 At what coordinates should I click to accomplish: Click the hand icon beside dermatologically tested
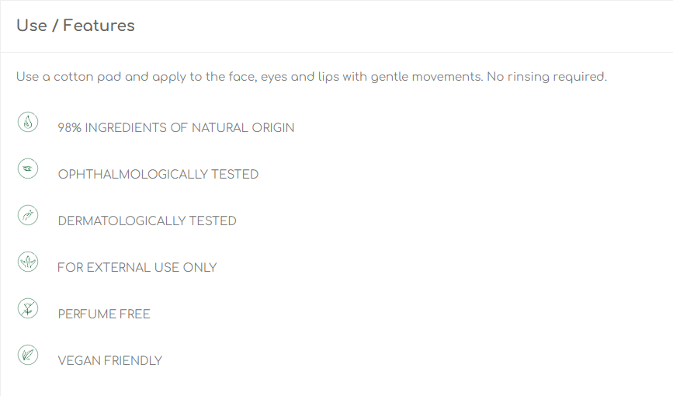click(x=28, y=215)
